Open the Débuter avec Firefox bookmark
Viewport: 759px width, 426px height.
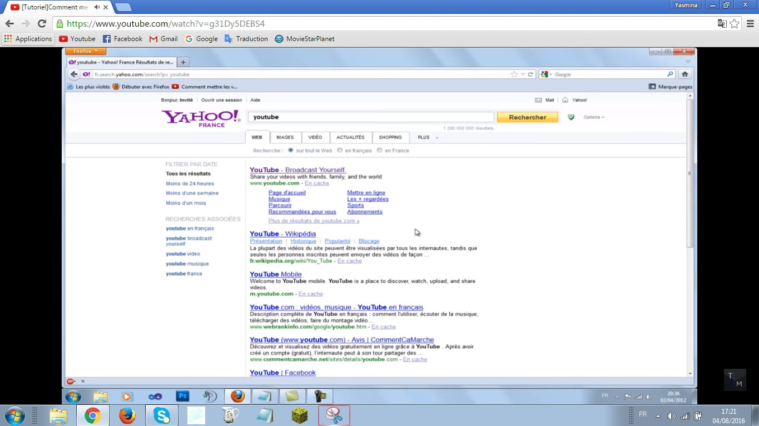[141, 87]
